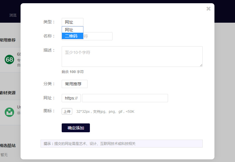Click the 素材资源 section heading
Viewport: 235px width, 162px height.
coord(8,93)
